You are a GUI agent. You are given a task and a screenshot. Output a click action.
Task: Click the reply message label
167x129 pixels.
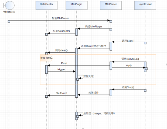pos(129,65)
